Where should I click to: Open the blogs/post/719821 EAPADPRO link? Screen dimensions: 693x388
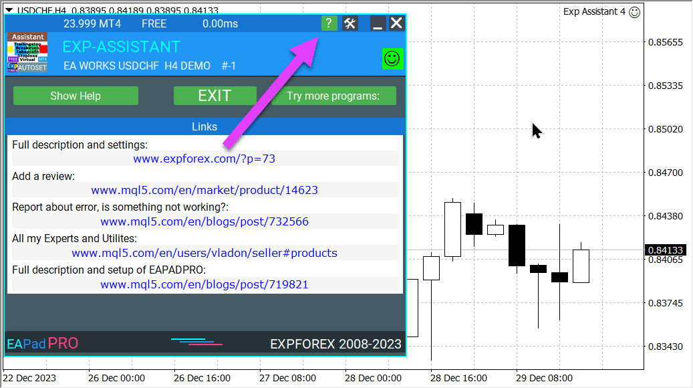pos(204,284)
